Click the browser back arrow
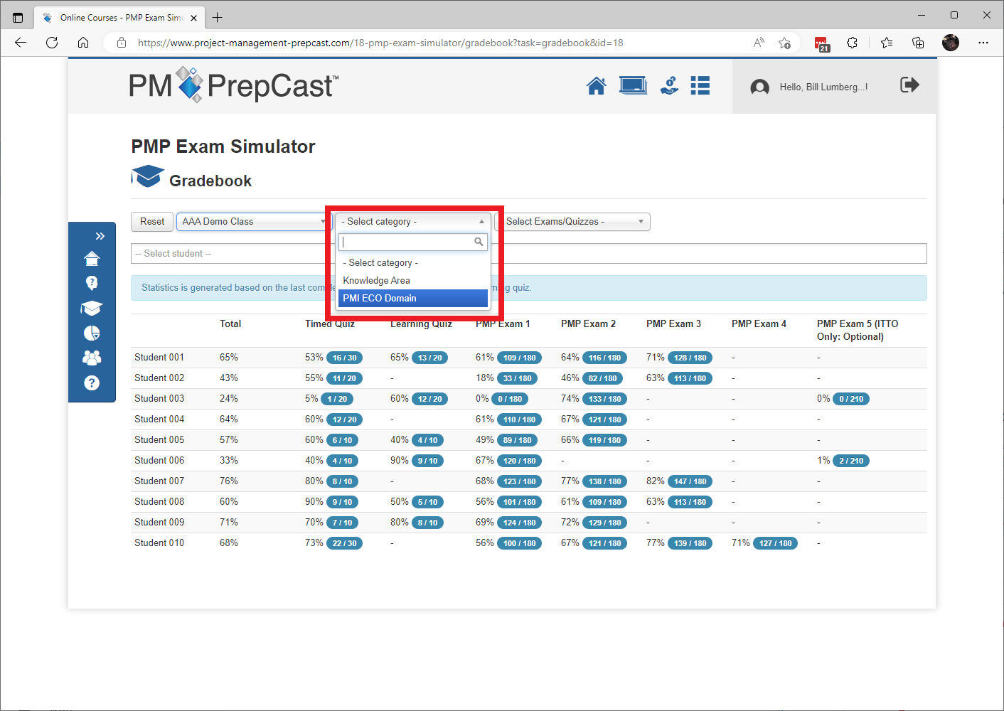This screenshot has height=711, width=1004. tap(21, 43)
